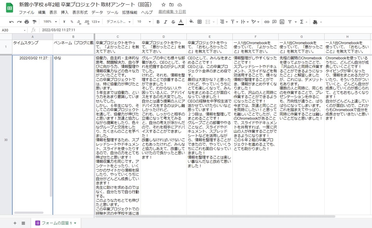Viewport: 372px width, 228px height.
Task: Insert a chart using the chart icon
Action: [x=282, y=22]
